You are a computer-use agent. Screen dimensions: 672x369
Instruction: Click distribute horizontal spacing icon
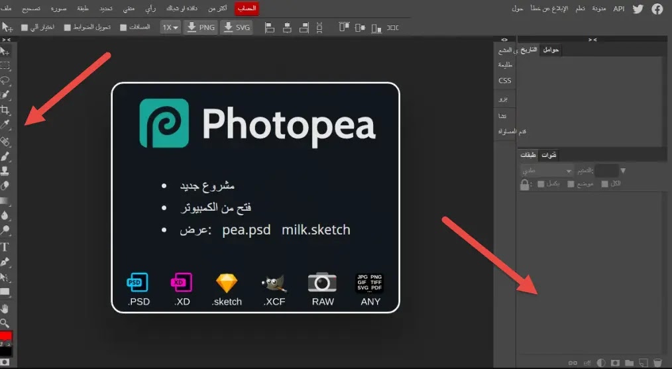point(392,27)
